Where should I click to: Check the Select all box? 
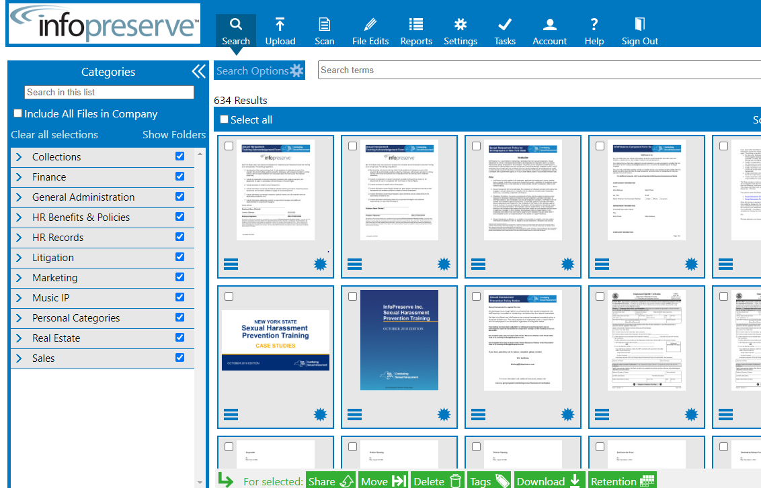(223, 119)
